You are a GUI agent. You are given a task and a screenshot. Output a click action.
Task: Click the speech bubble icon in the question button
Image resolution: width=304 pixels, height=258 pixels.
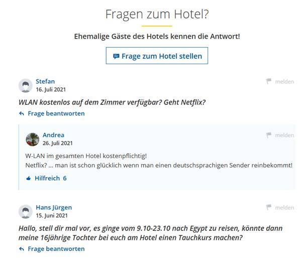point(116,56)
